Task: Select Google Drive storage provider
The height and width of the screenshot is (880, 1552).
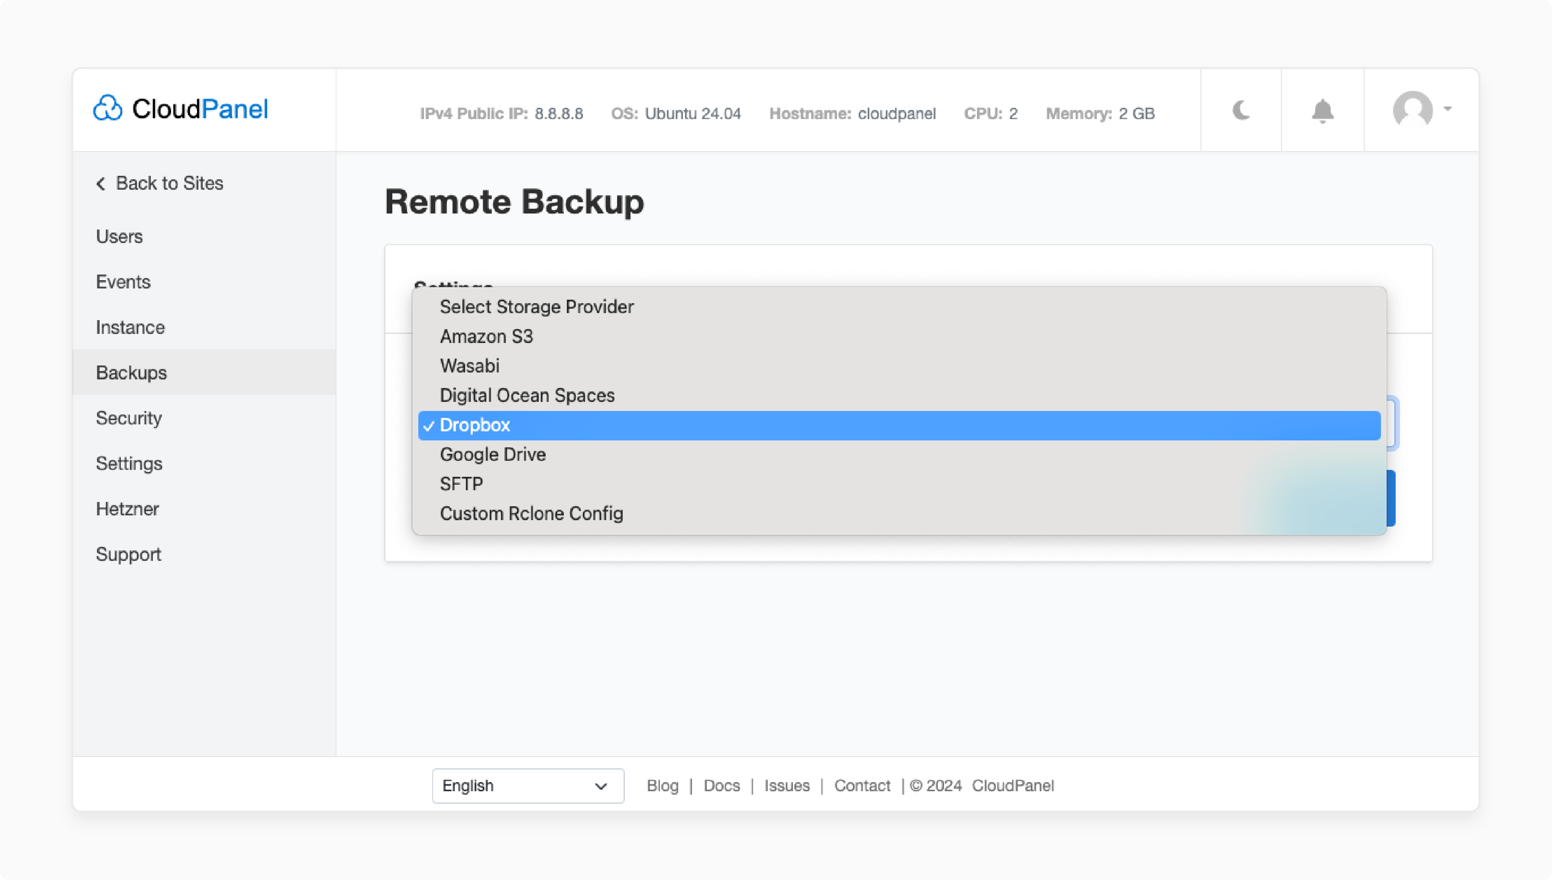Action: pos(899,454)
